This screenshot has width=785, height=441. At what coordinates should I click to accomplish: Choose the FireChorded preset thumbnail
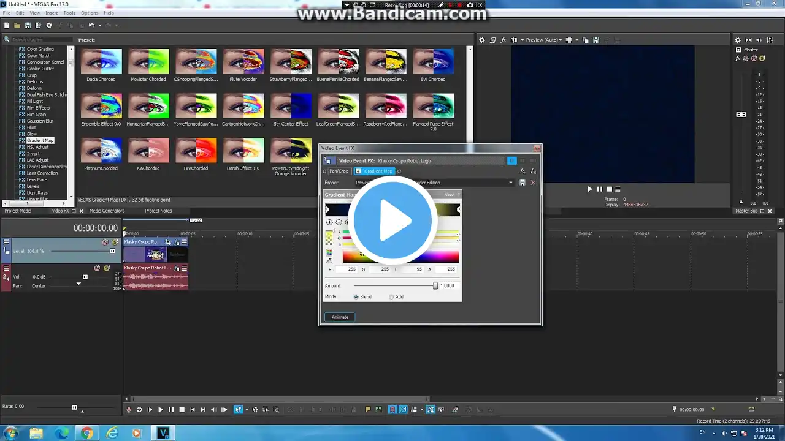click(x=196, y=150)
